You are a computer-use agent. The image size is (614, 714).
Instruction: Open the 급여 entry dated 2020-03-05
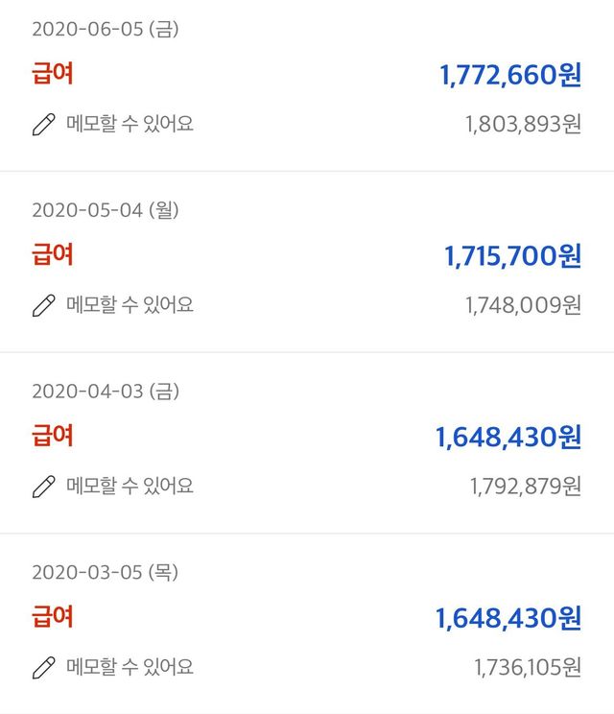tap(53, 616)
